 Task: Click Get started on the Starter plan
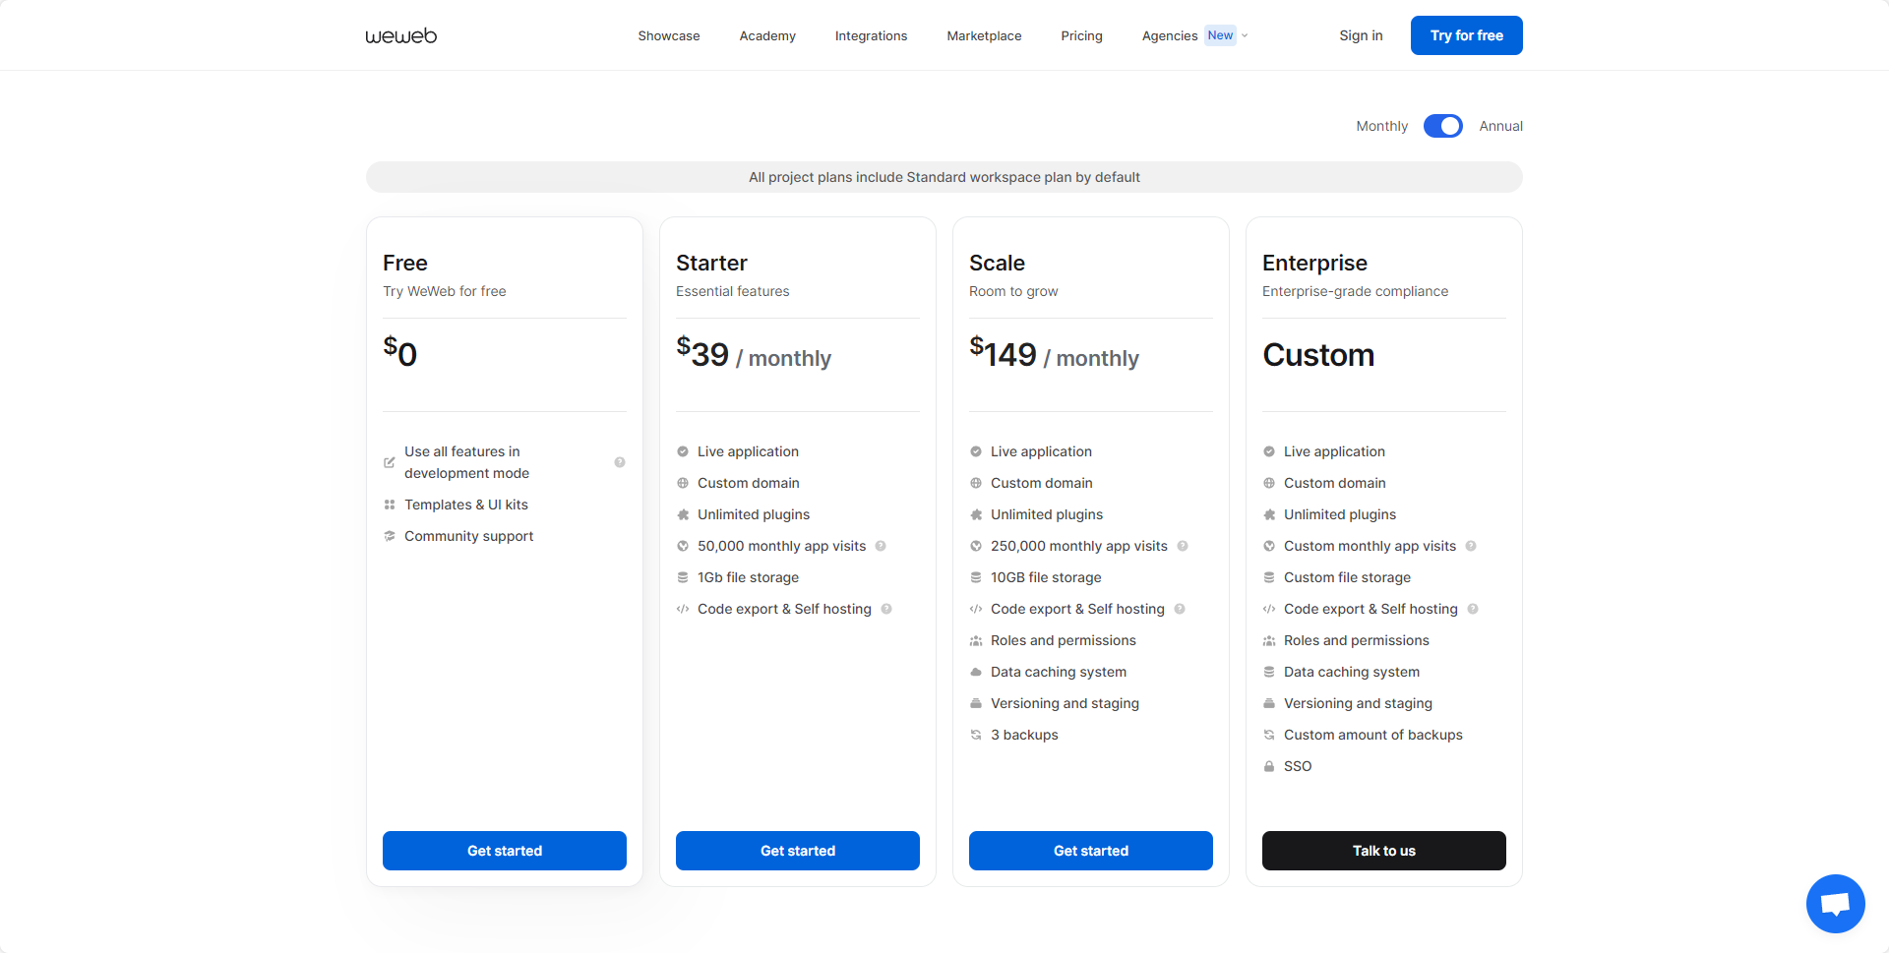coord(798,851)
